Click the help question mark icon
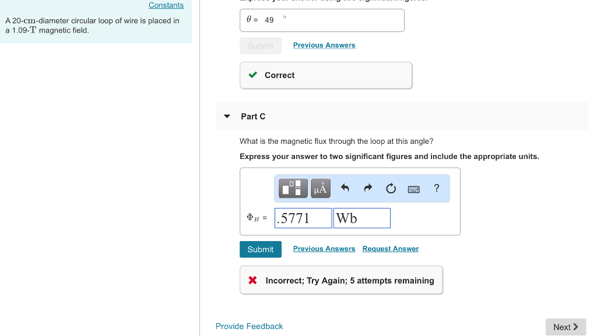Screen dimensions: 597x336 pyautogui.click(x=437, y=188)
